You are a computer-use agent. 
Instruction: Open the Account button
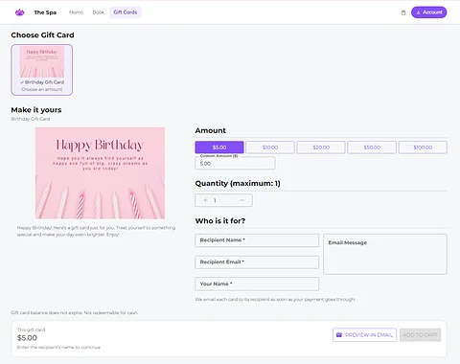(428, 12)
